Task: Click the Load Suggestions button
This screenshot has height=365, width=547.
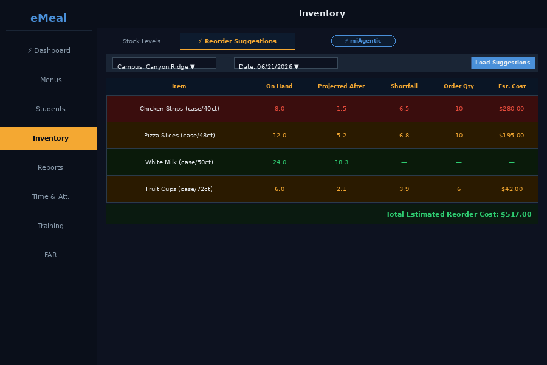Action: pyautogui.click(x=503, y=63)
